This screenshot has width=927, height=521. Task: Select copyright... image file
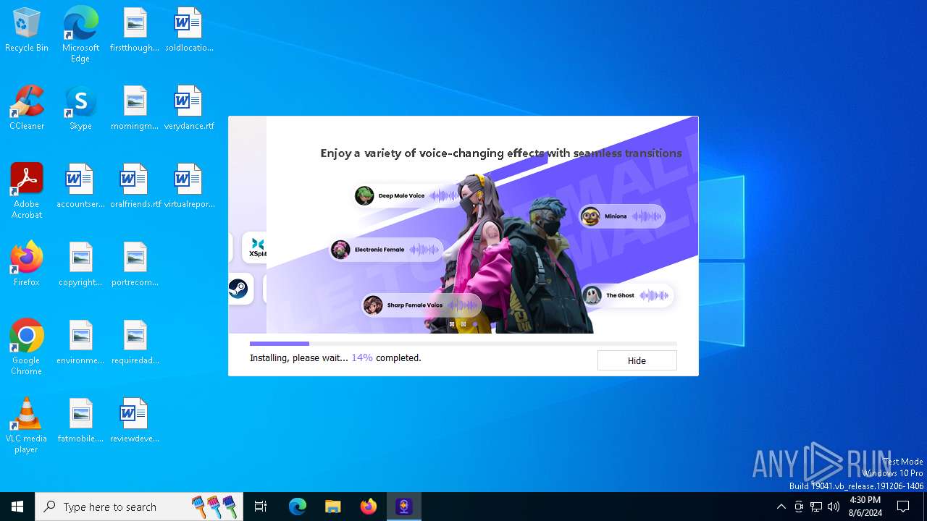coord(80,264)
